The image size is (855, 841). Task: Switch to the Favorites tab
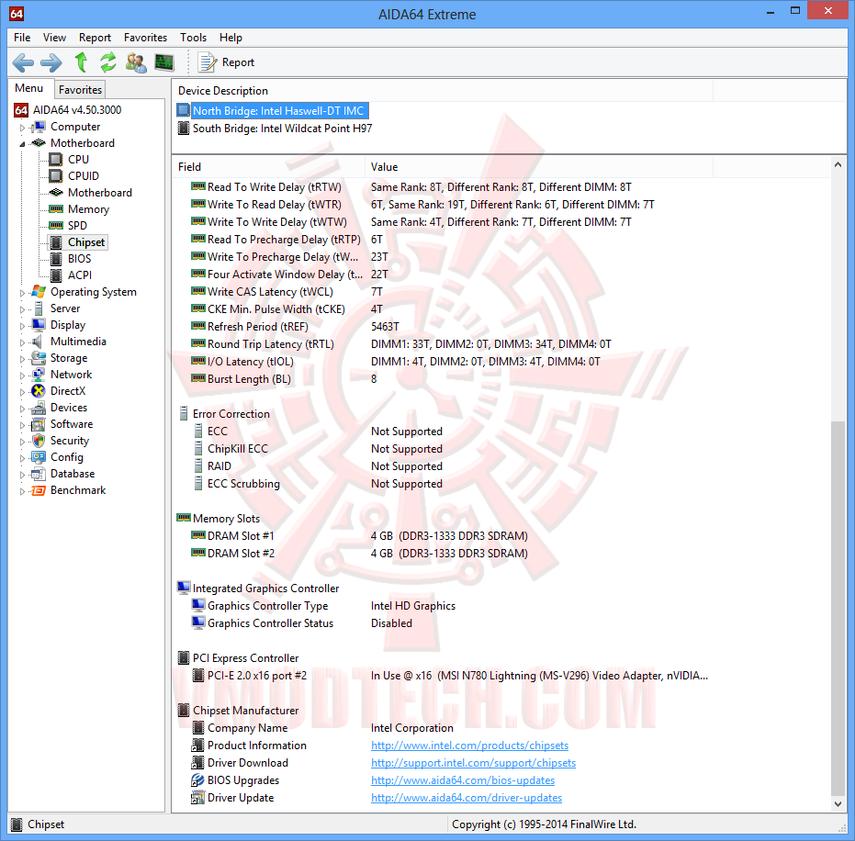pos(80,90)
